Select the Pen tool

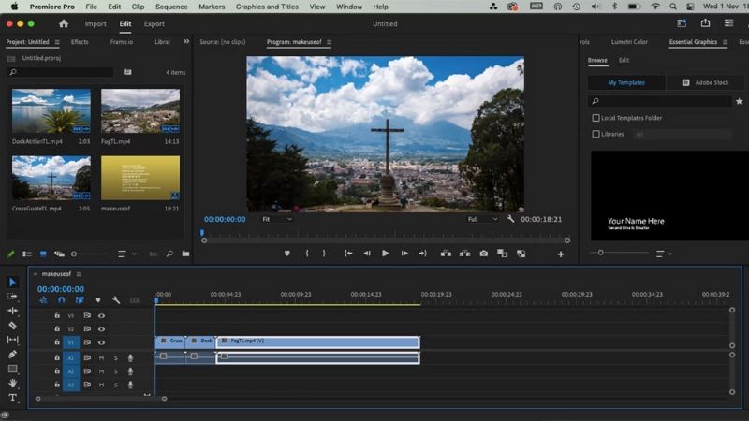(13, 355)
